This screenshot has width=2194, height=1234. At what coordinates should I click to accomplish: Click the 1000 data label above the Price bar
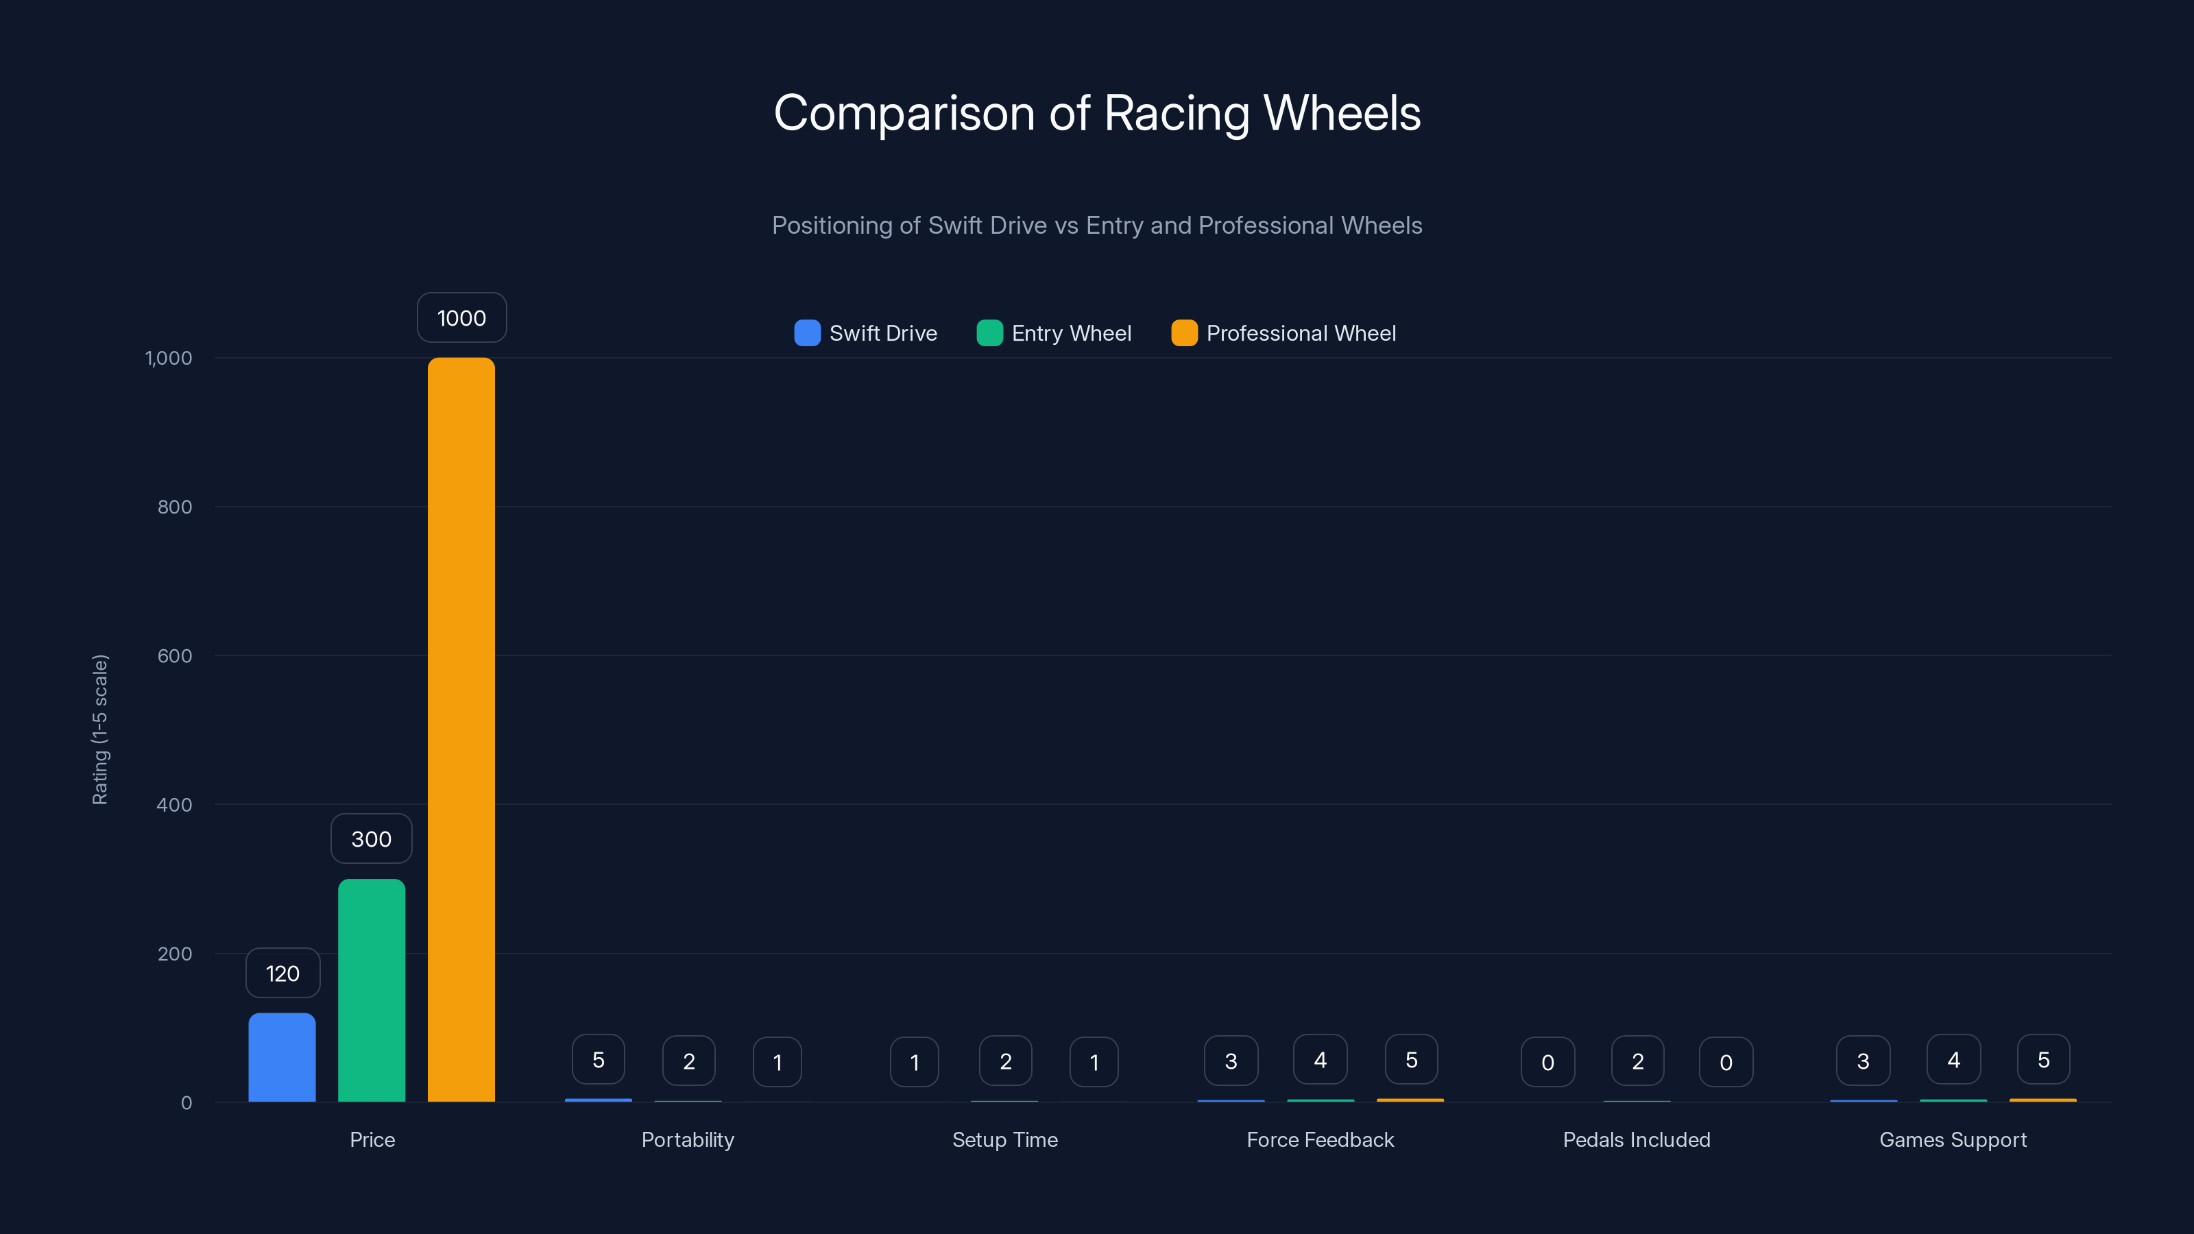461,317
